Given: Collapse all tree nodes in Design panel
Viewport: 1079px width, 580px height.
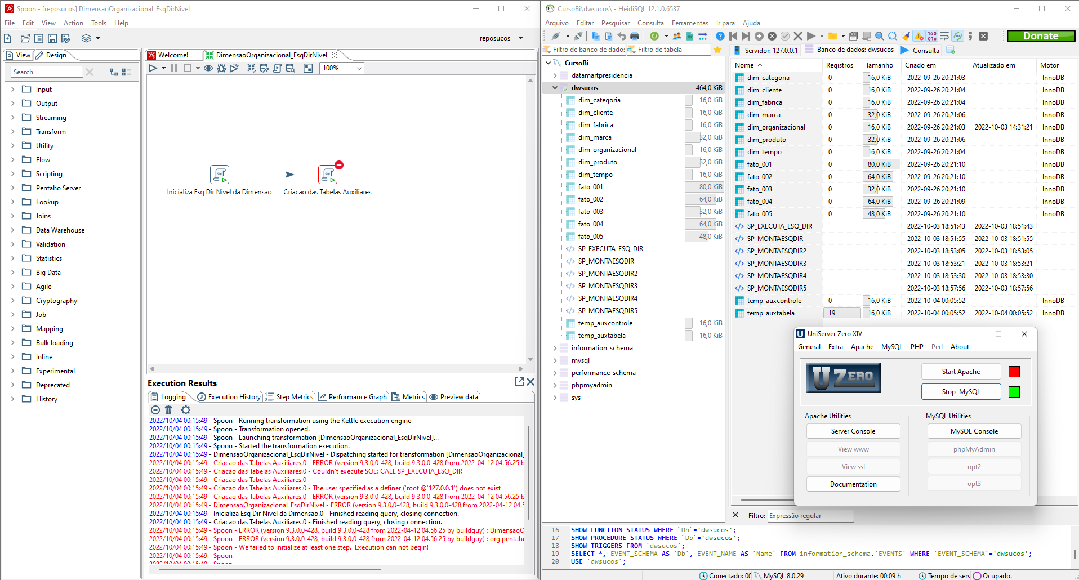Looking at the screenshot, I should click(x=127, y=72).
